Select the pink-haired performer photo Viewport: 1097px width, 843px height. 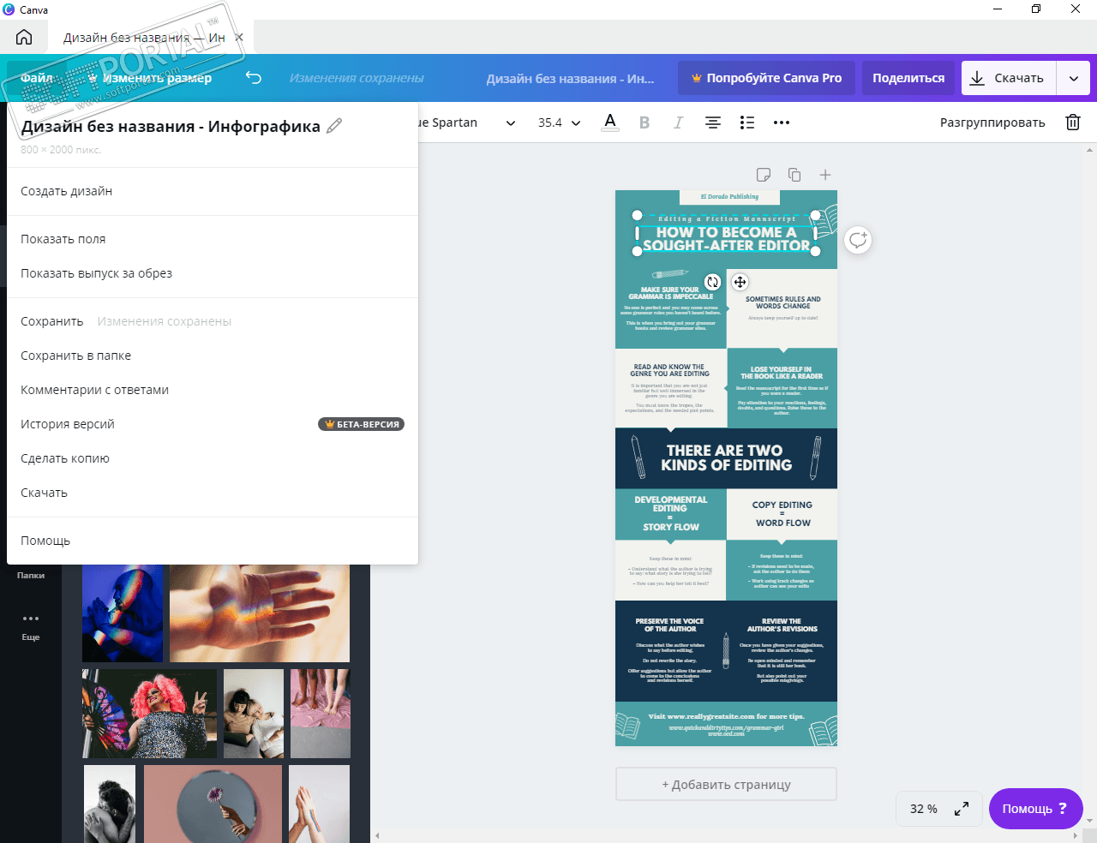(149, 714)
